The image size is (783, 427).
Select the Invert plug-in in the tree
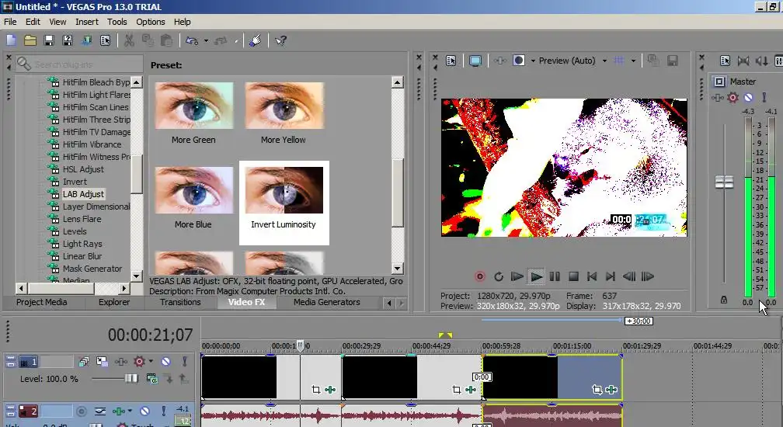tap(75, 182)
